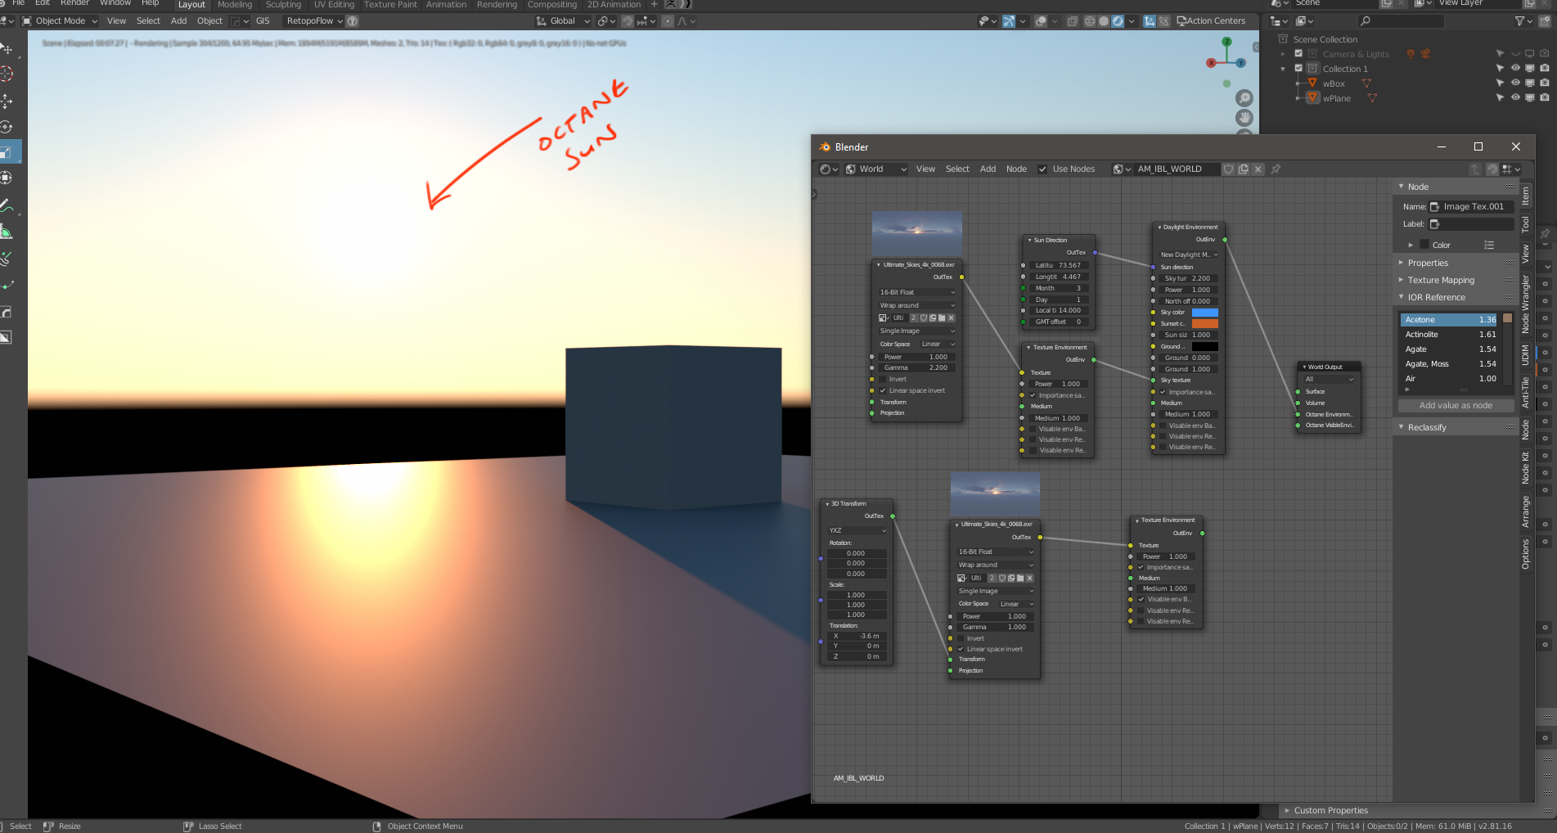The width and height of the screenshot is (1557, 833).
Task: Toggle Importance sampling on Daylight Environment node
Action: pyautogui.click(x=1163, y=392)
